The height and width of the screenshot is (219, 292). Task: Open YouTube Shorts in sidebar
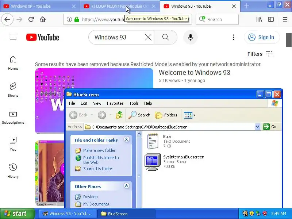[13, 90]
